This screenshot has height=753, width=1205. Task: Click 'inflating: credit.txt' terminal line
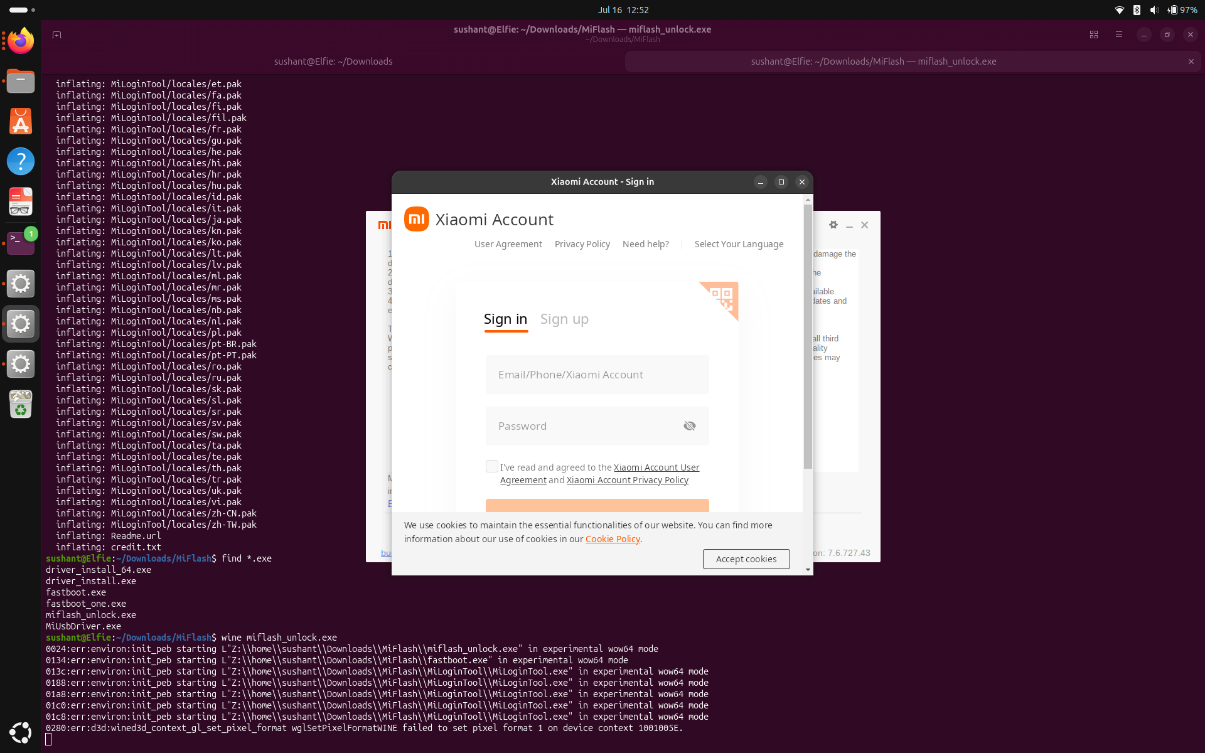(x=109, y=547)
